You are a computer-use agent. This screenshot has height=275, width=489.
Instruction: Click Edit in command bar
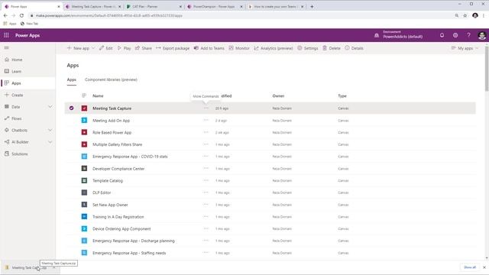click(x=106, y=48)
